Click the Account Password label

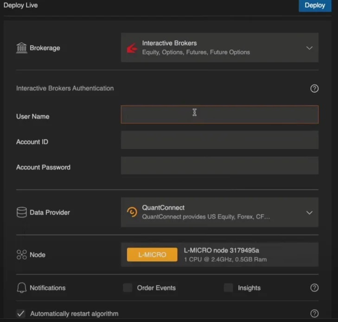pyautogui.click(x=43, y=167)
